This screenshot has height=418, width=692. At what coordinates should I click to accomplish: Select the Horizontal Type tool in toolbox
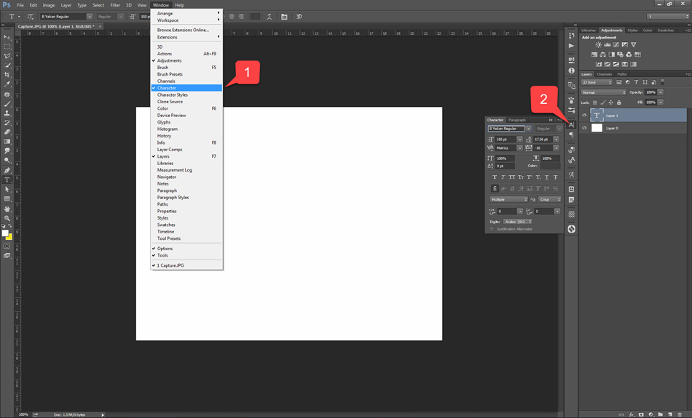tap(7, 180)
